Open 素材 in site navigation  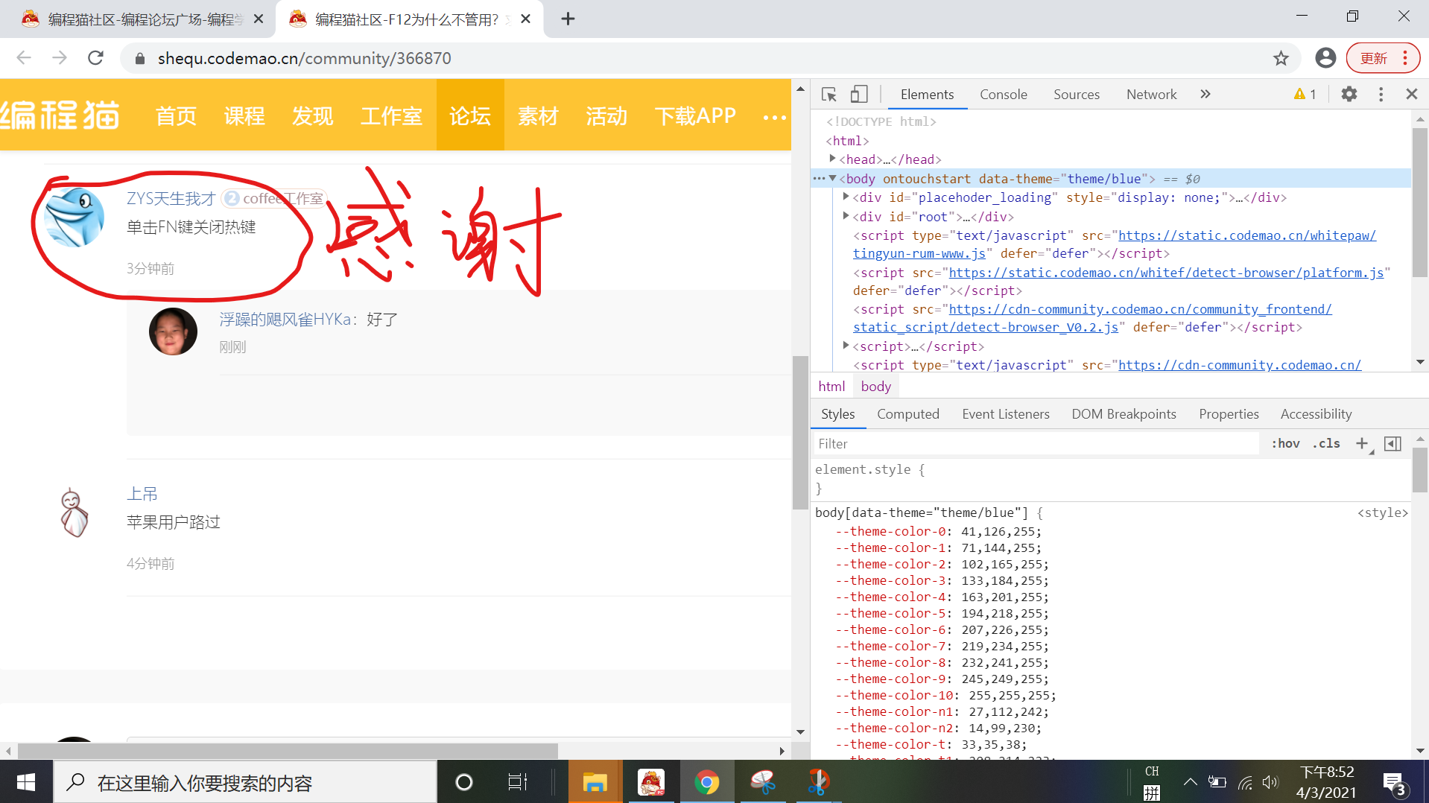(538, 115)
